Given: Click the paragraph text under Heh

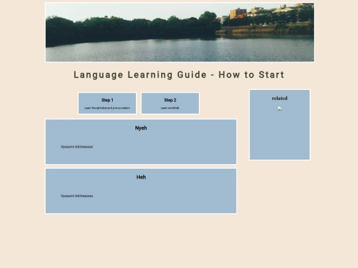Looking at the screenshot, I should [77, 196].
